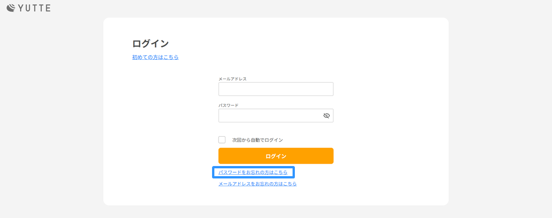
Task: Focus the メールアドレス input field
Action: click(276, 89)
